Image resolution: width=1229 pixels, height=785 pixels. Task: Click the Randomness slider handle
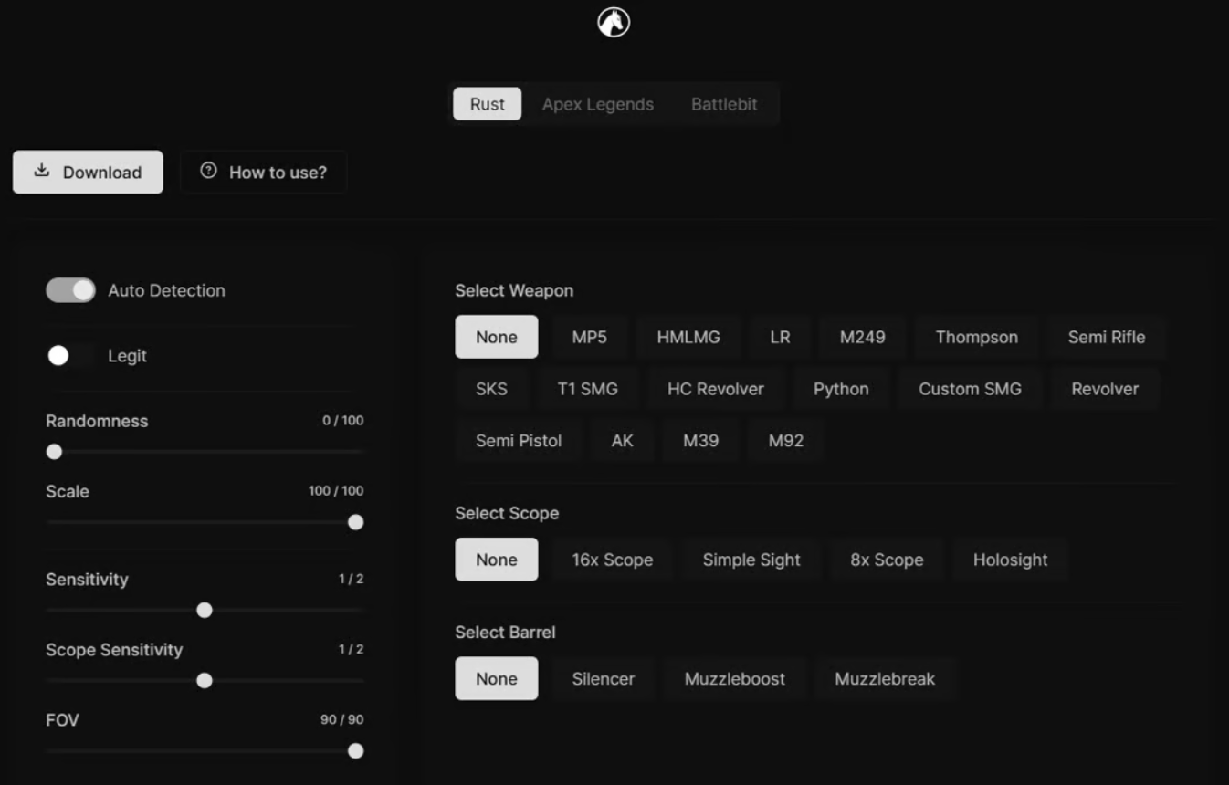[x=55, y=452]
